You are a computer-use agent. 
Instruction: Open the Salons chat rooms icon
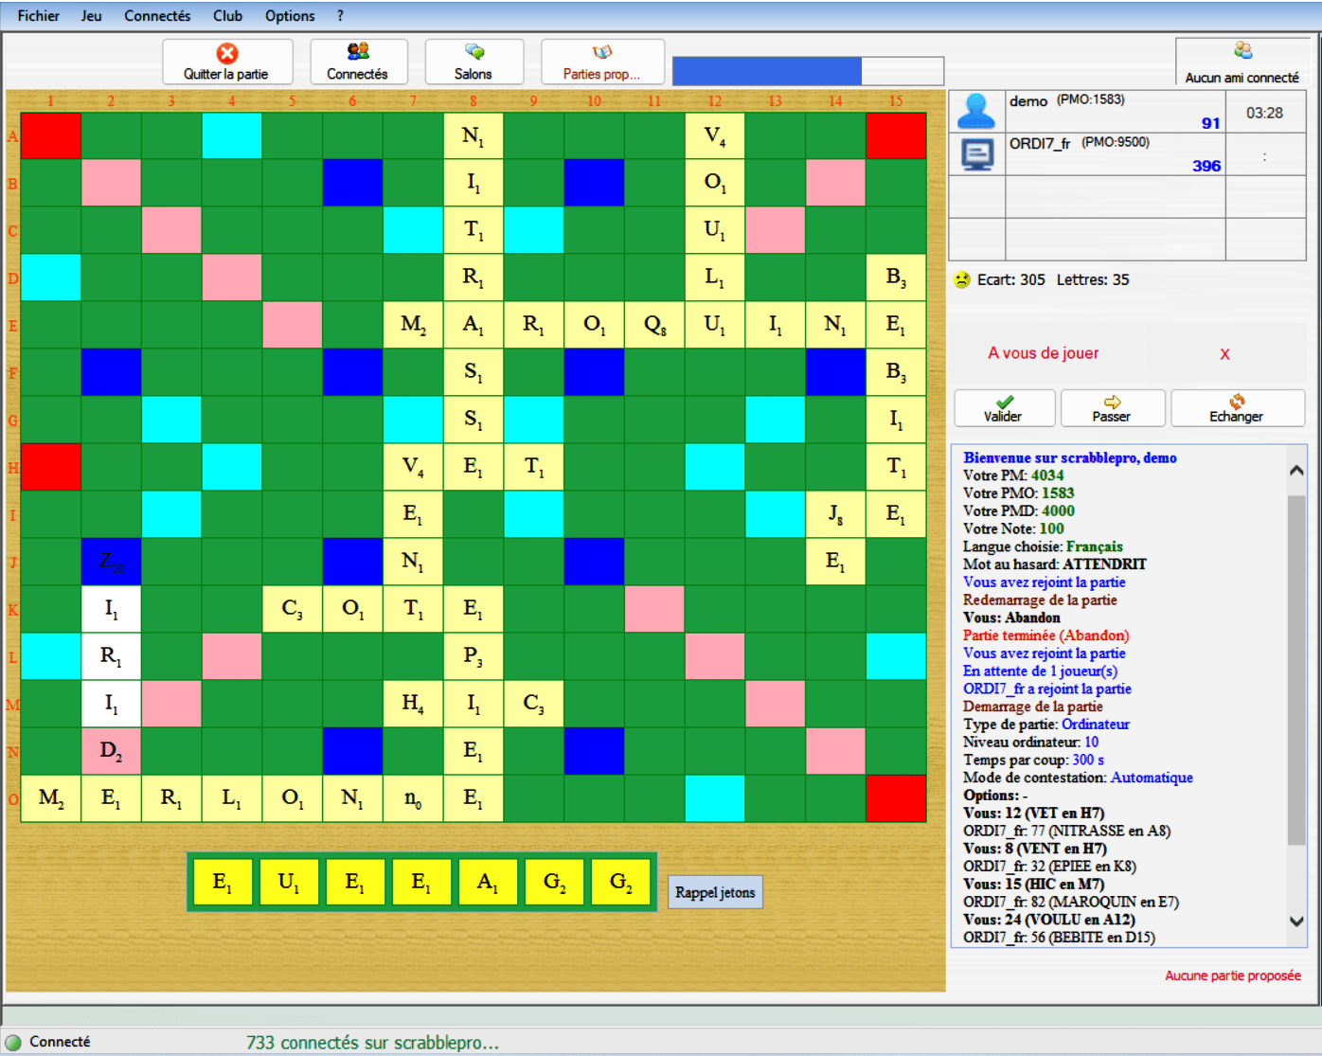[x=473, y=53]
